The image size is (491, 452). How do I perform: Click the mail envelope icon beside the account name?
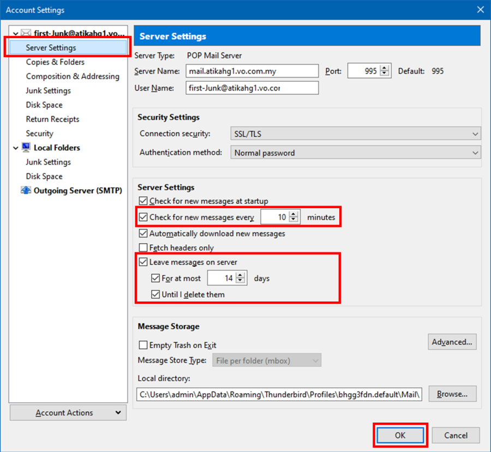coord(26,34)
